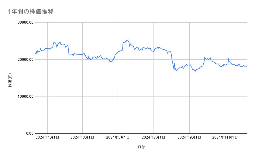Select the "2024年3月1日" x-axis label
The image size is (255, 157).
pyautogui.click(x=82, y=138)
